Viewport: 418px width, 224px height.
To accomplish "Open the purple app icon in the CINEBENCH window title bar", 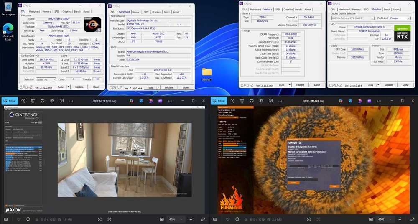I will pyautogui.click(x=160, y=101).
